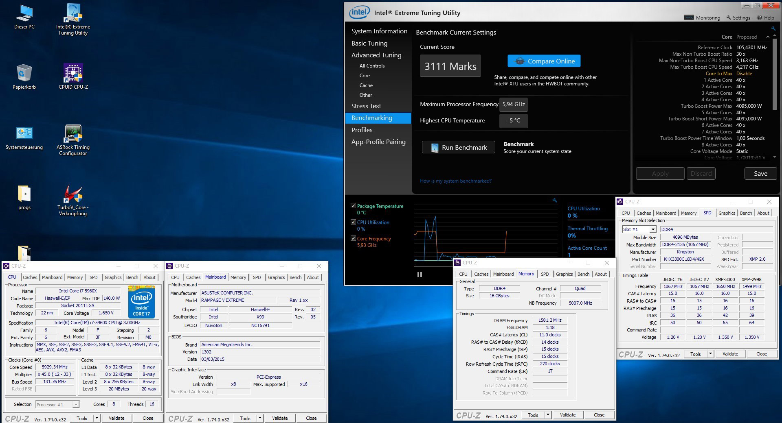Open the Slot #1 memory slot dropdown
This screenshot has height=423, width=782.
652,229
